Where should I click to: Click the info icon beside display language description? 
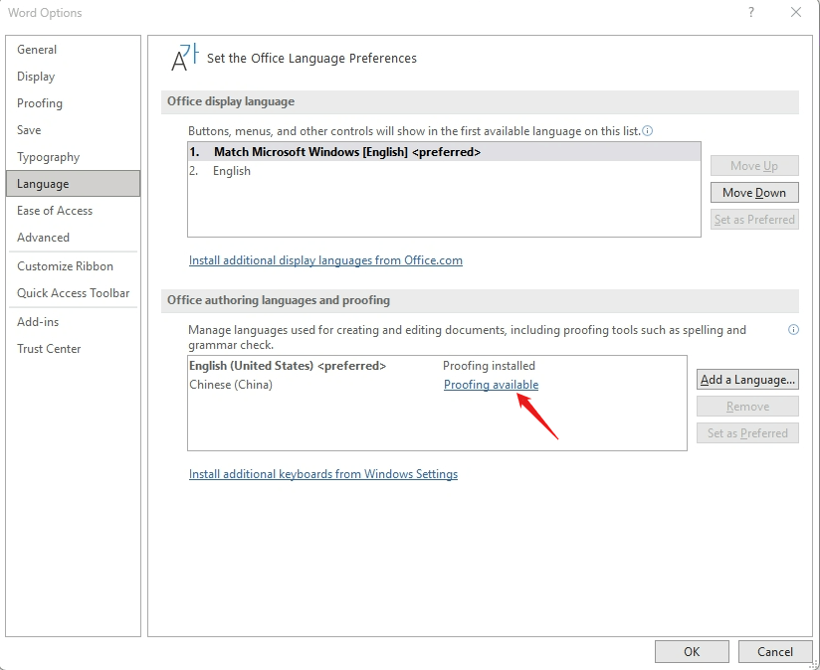pyautogui.click(x=648, y=130)
